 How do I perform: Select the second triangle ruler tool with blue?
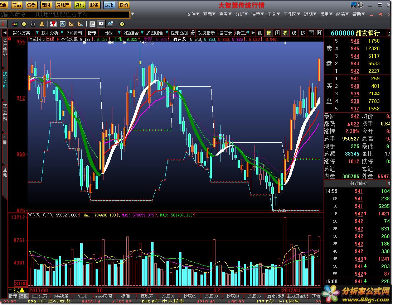click(81, 24)
